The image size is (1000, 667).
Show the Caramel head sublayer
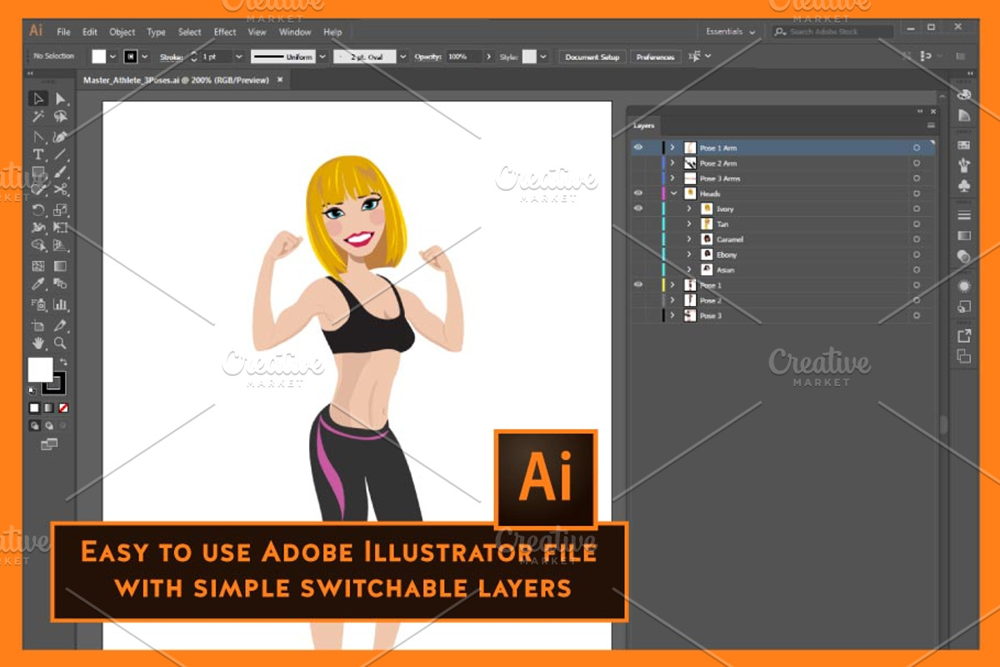[638, 239]
